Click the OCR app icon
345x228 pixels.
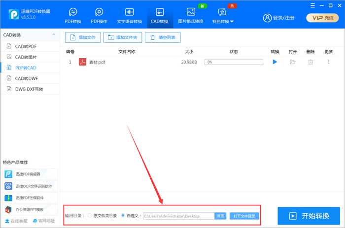pos(8,186)
